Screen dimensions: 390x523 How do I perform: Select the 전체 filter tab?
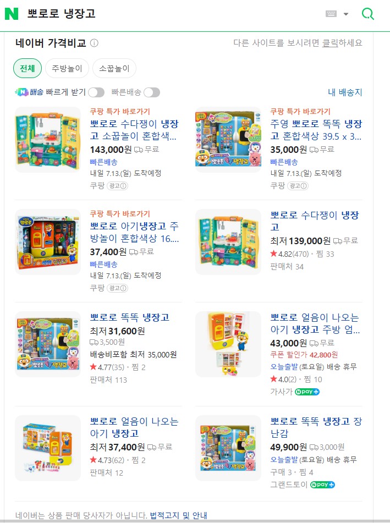coord(28,68)
